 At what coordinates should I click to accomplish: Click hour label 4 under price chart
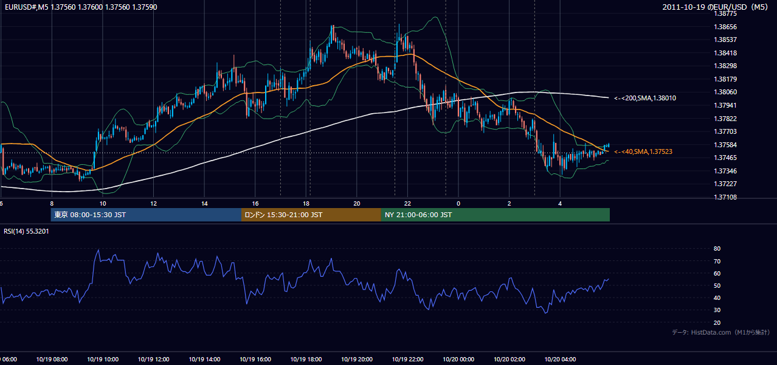tap(560, 203)
